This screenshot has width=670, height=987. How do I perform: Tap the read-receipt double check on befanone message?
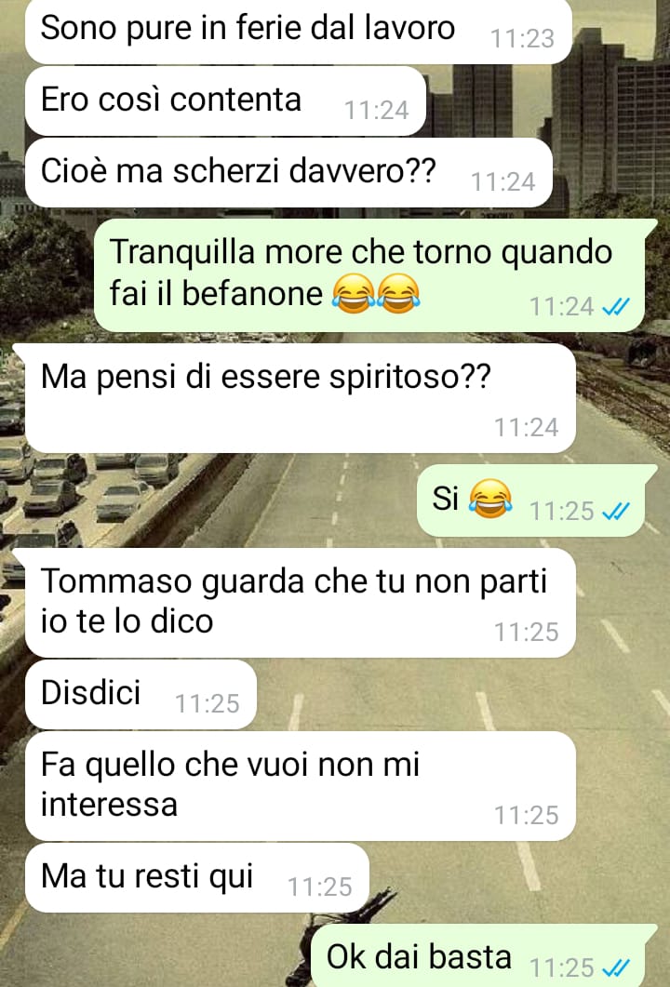click(615, 307)
